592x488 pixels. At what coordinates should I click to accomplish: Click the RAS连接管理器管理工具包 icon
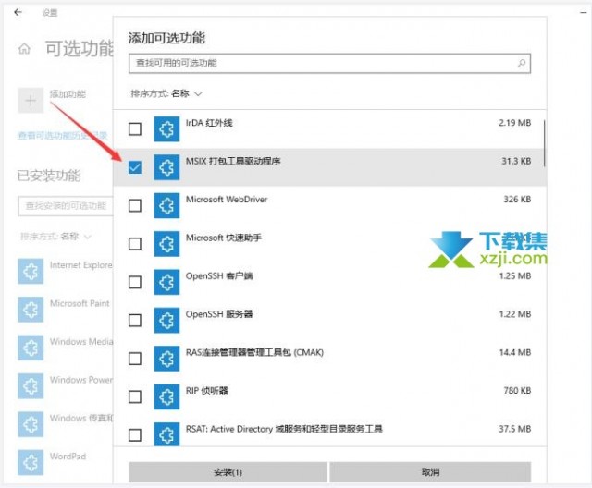166,359
